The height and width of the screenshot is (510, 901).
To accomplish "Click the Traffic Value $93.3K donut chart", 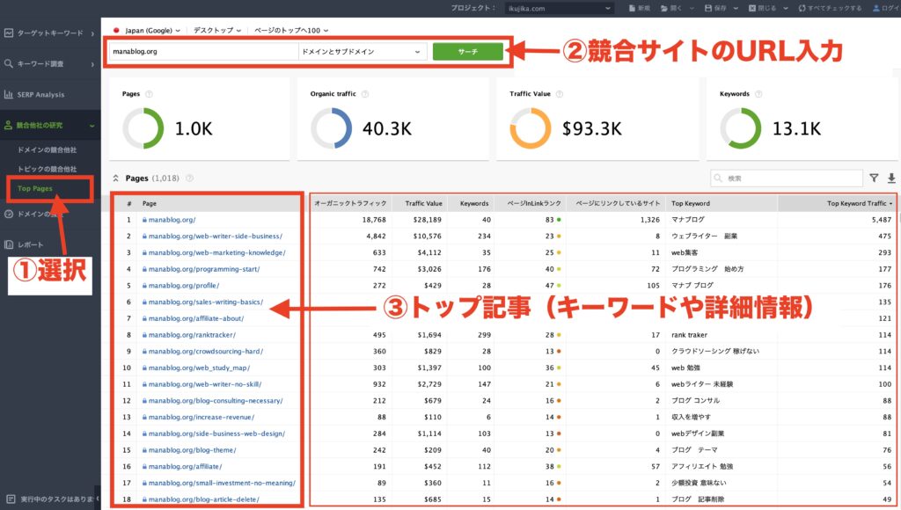I will (x=531, y=128).
